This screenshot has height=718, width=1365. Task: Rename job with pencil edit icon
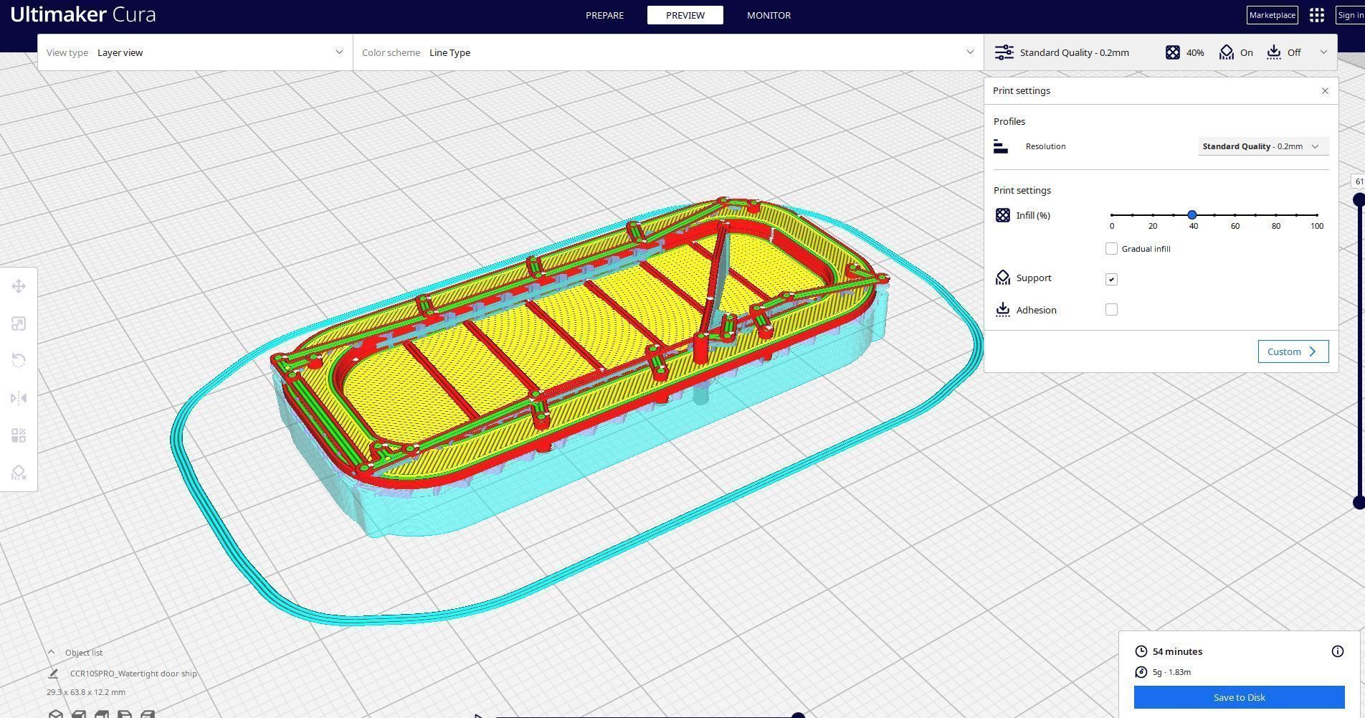pyautogui.click(x=53, y=674)
